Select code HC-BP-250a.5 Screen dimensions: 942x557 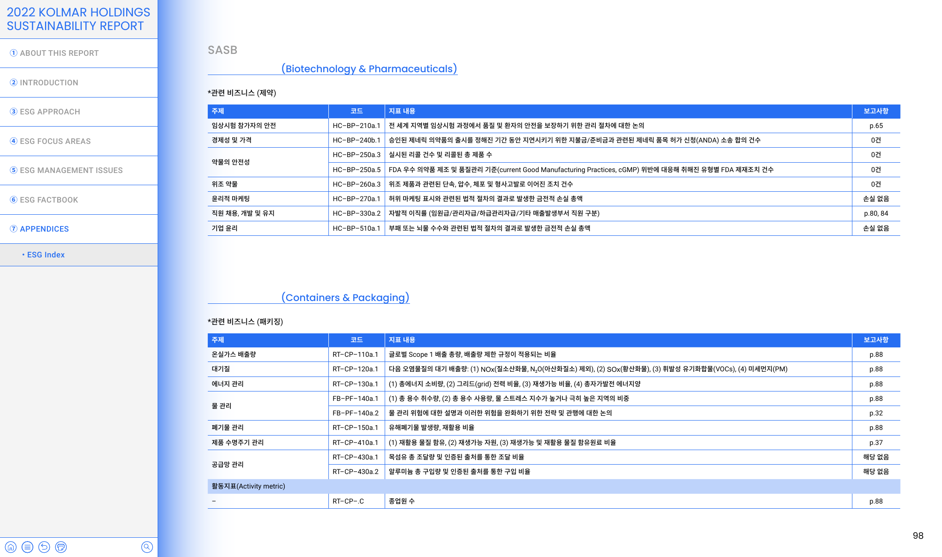357,170
